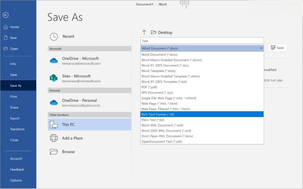Click the Open folder icon in sidebar
Image resolution: width=303 pixels, height=189 pixels.
pos(6,48)
